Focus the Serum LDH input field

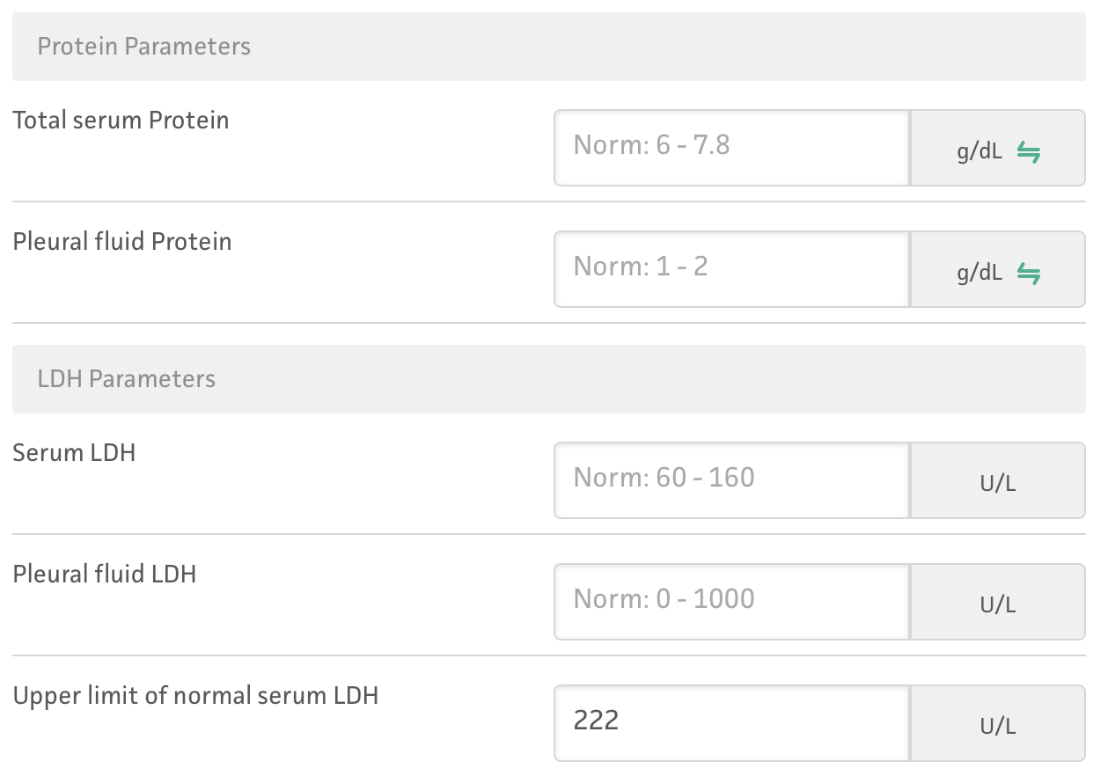coord(730,480)
